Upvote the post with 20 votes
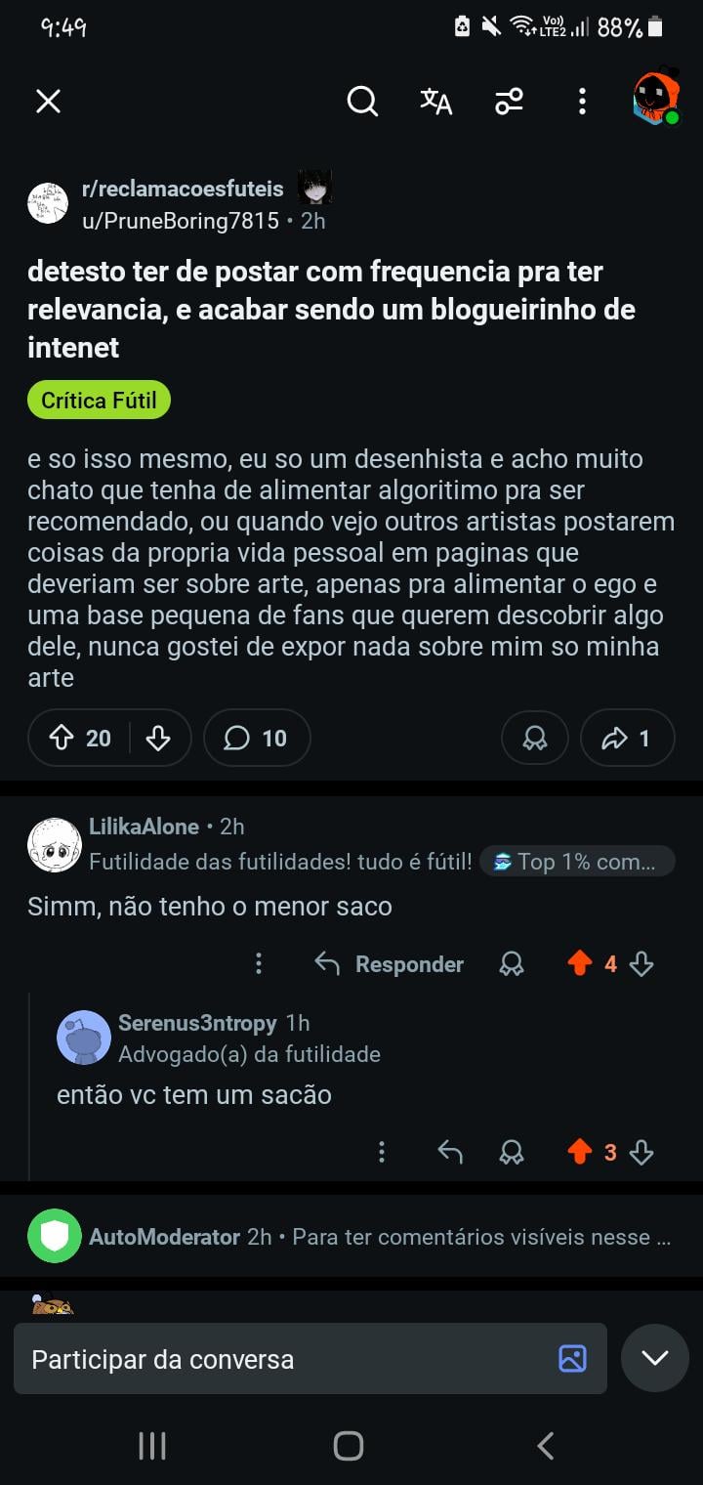Image resolution: width=703 pixels, height=1485 pixels. (62, 738)
